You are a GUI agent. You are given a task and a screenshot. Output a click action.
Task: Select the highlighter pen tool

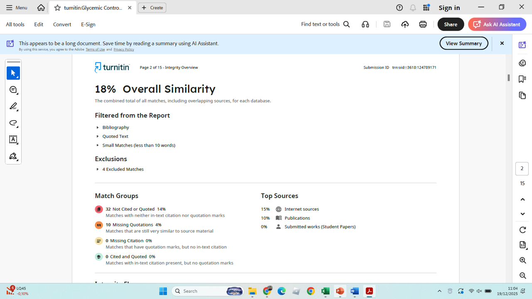pos(13,106)
